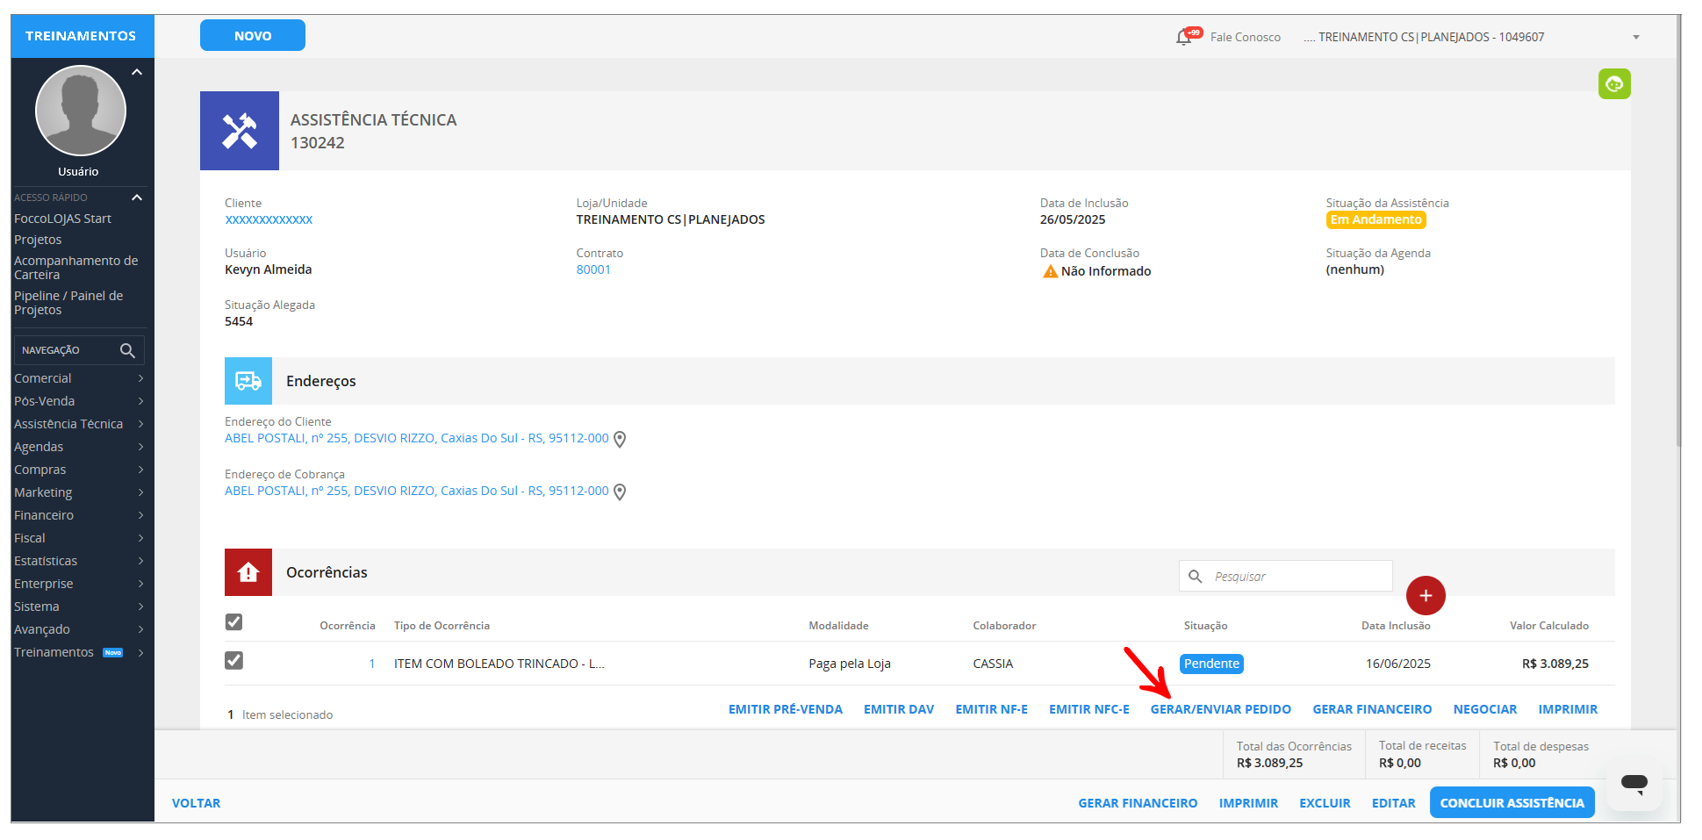Uncheck the occurrence 1 row checkbox

[233, 661]
